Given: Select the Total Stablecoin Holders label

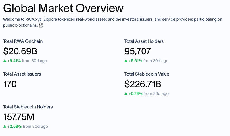Looking at the screenshot, I should pos(28,107).
